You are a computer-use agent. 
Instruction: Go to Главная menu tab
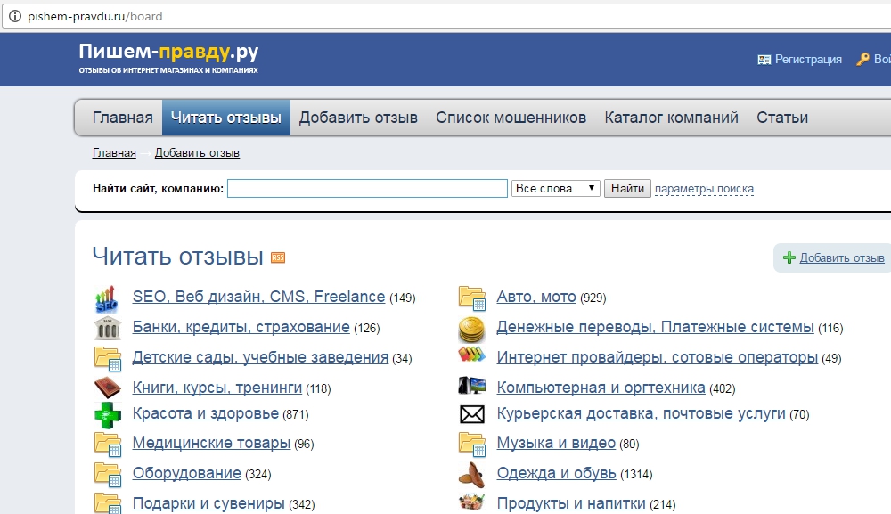(x=122, y=118)
